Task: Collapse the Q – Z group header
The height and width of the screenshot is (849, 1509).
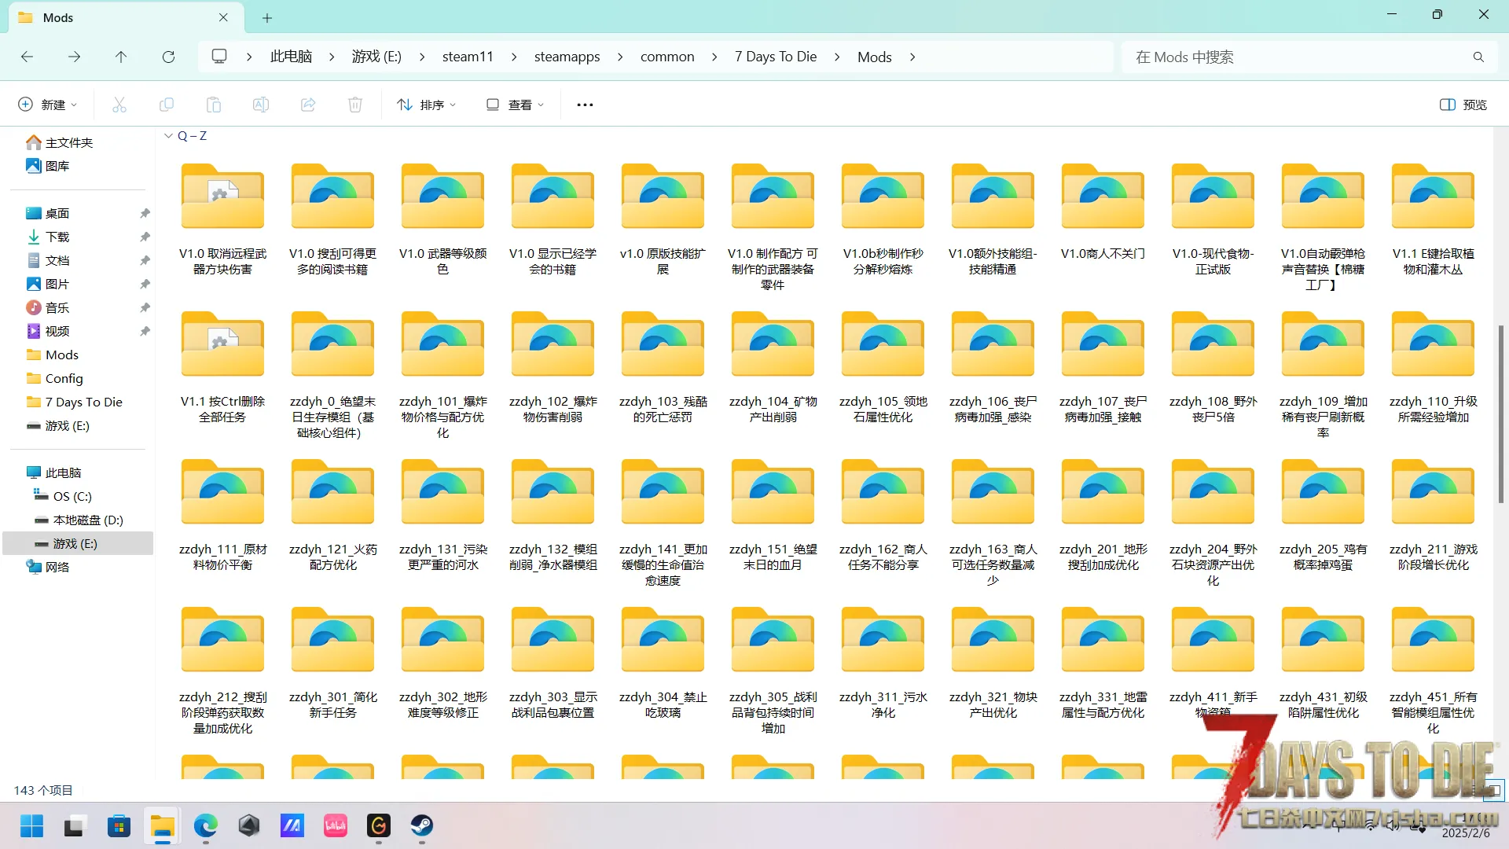Action: pos(168,136)
